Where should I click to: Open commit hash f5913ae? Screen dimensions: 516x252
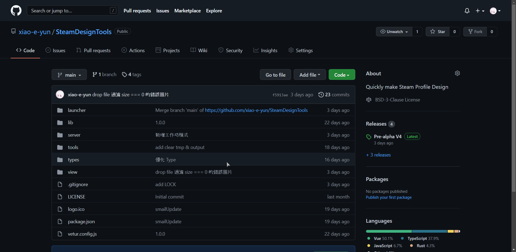[280, 95]
